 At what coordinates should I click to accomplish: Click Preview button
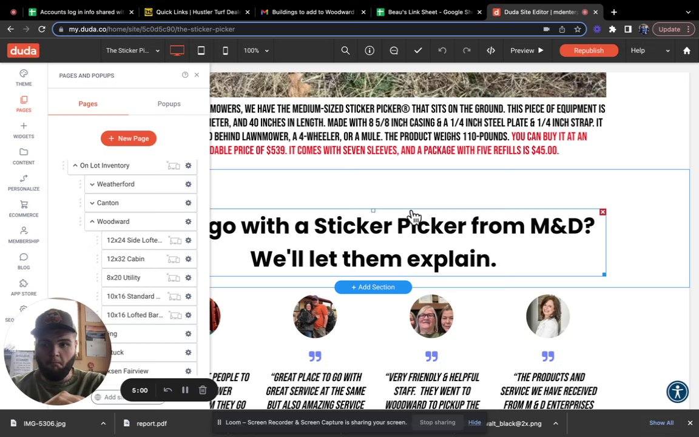[x=527, y=50]
